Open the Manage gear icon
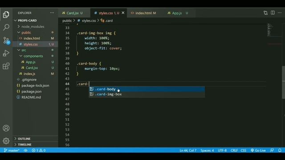Viewport: 285px width, 160px height. click(6, 141)
